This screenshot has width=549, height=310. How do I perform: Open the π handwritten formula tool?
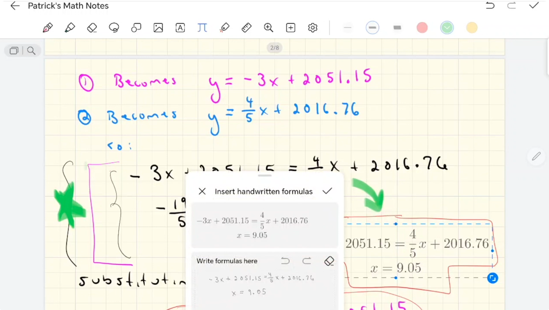click(x=202, y=27)
